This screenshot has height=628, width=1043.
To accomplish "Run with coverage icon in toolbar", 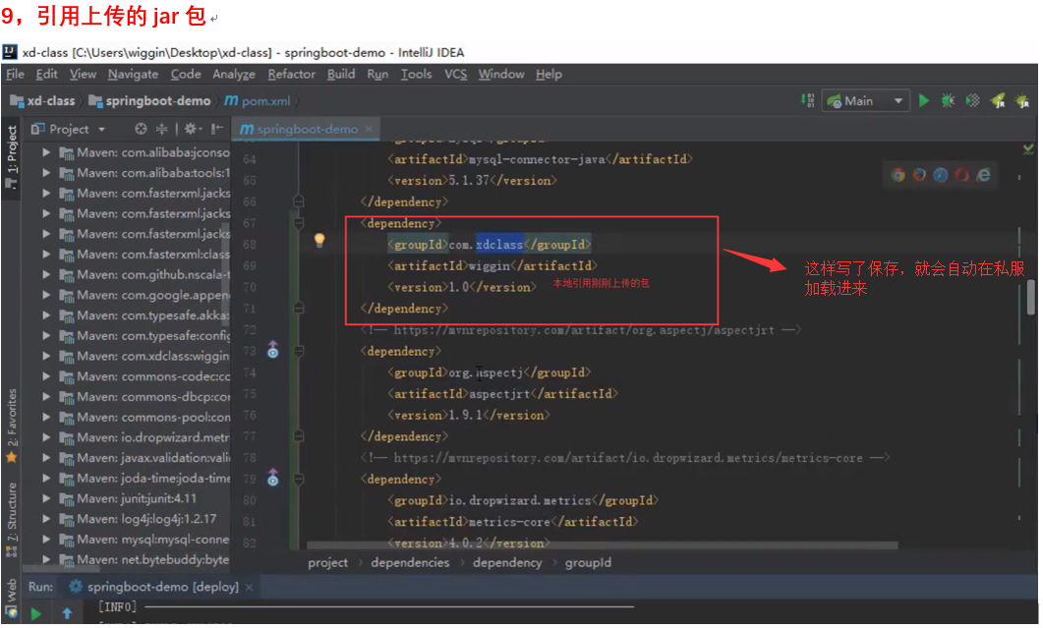I will tap(972, 100).
